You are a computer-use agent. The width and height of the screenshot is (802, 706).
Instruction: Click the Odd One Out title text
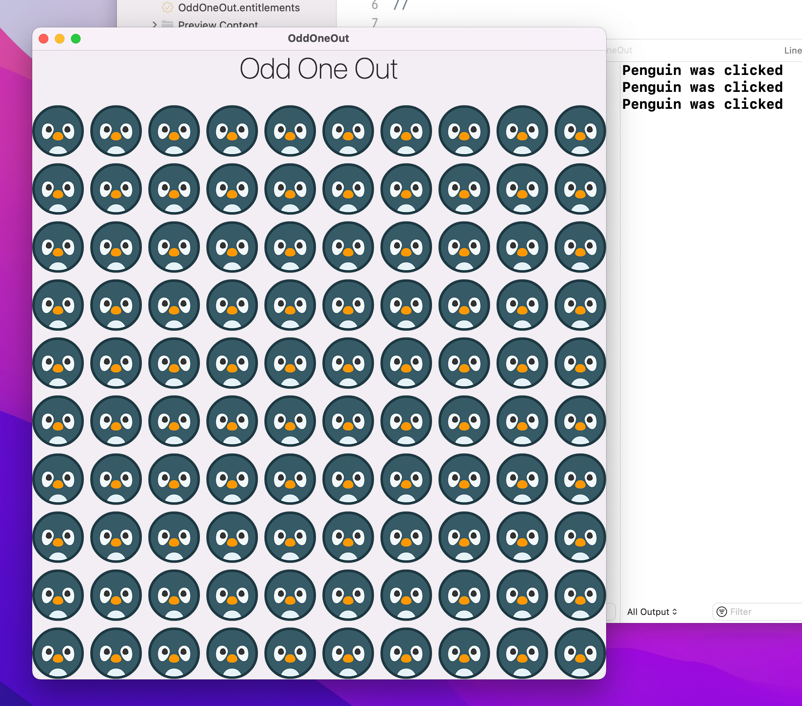click(x=319, y=69)
